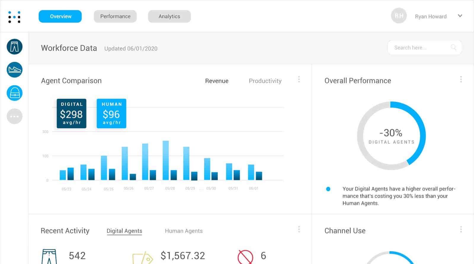The width and height of the screenshot is (474, 264).
Task: Click the DIGITAL AGENTS label inside donut
Action: point(391,142)
